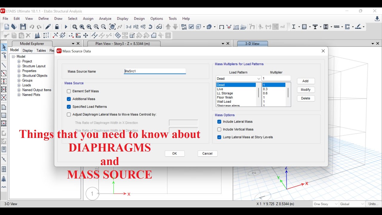Expand the Structure Layout tree node
The image size is (382, 215).
[19, 66]
